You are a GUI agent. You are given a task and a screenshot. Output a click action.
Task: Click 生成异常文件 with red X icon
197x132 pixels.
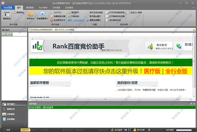(x=58, y=20)
